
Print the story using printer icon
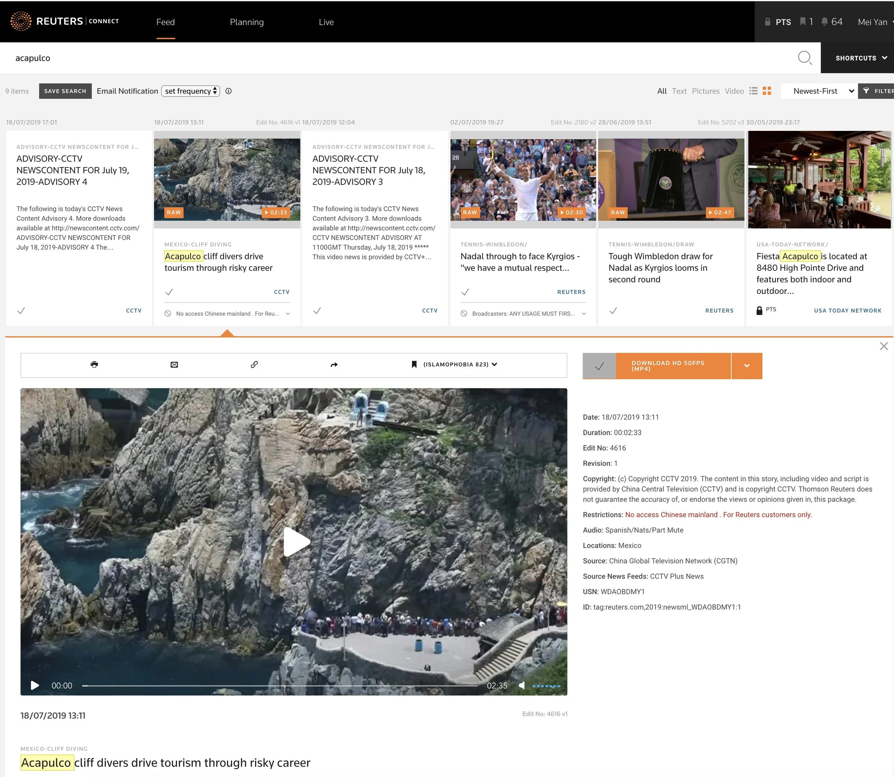point(94,364)
